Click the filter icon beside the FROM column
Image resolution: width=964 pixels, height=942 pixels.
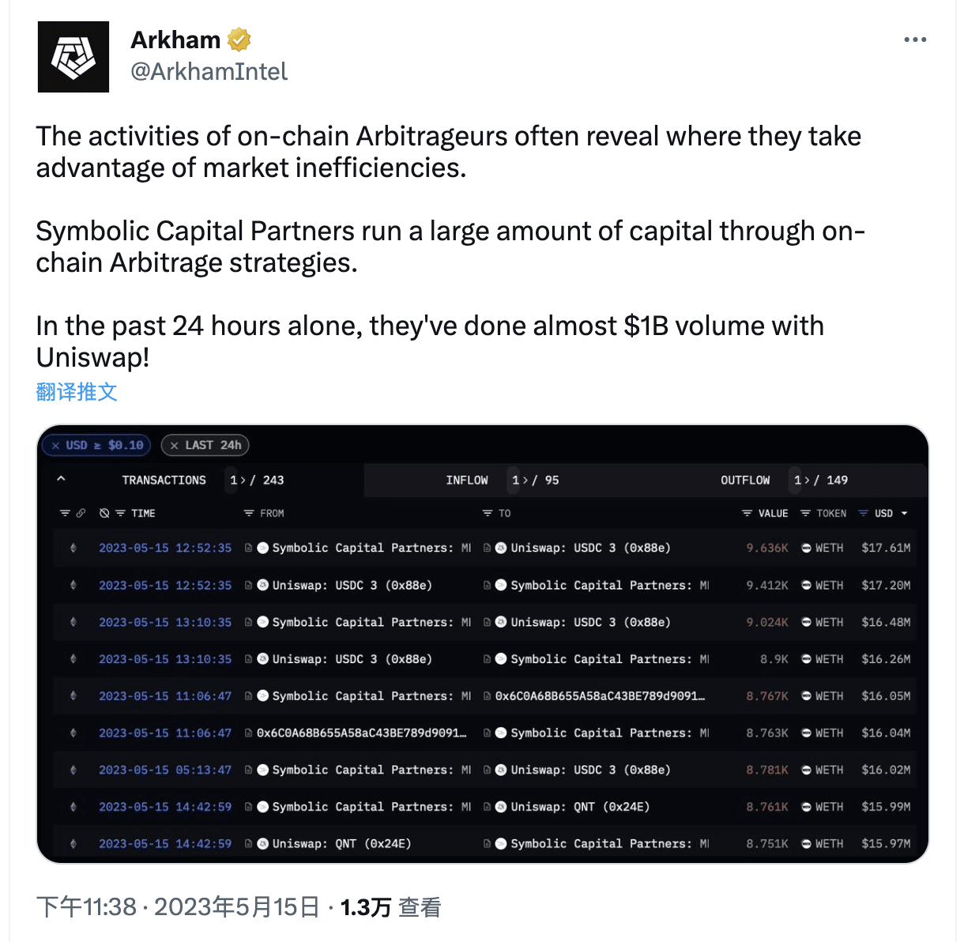coord(248,514)
